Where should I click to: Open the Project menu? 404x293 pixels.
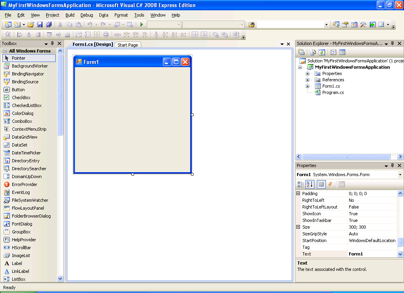[52, 15]
